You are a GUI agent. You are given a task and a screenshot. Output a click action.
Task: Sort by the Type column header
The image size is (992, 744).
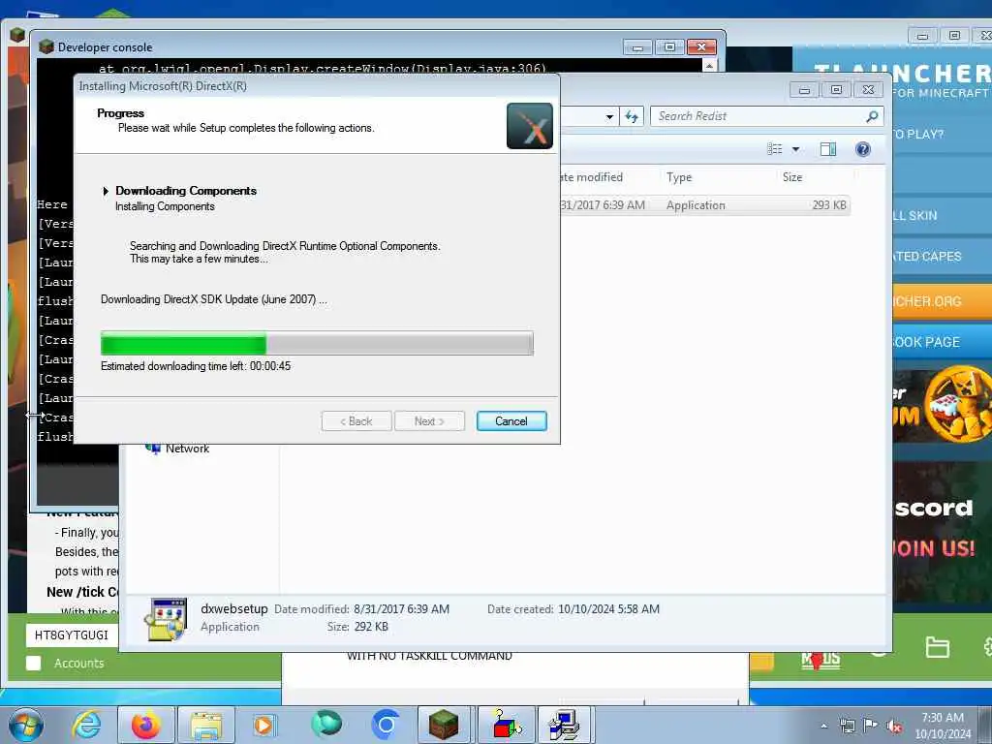click(679, 178)
